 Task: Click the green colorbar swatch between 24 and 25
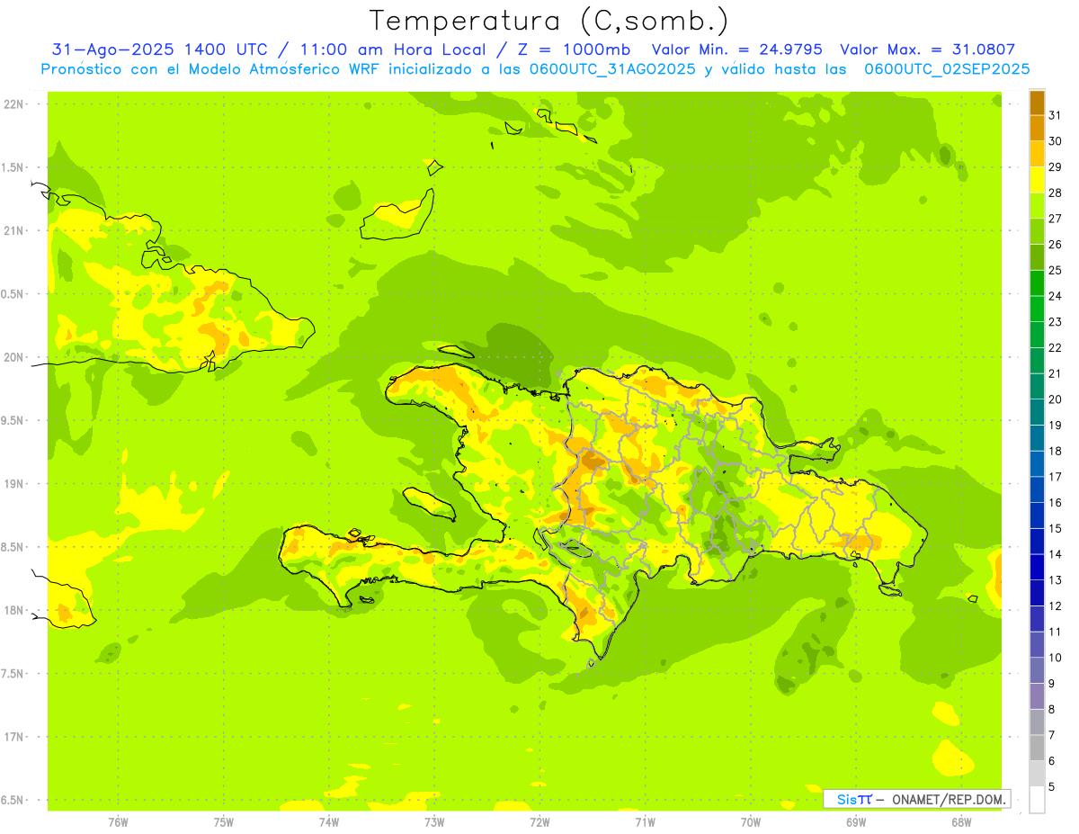pyautogui.click(x=1037, y=283)
